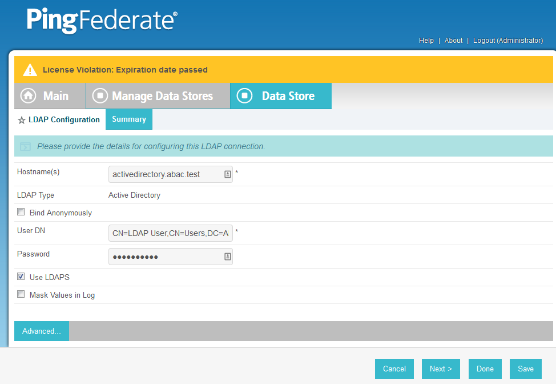Select the LDAP Configuration tab

[59, 120]
